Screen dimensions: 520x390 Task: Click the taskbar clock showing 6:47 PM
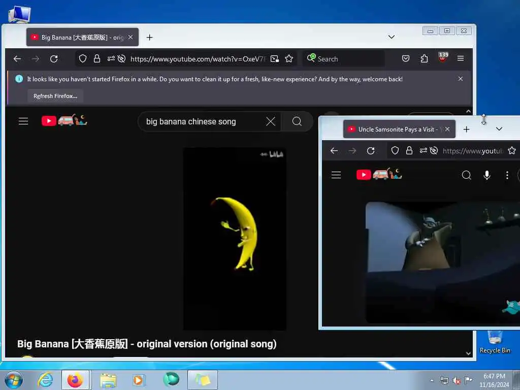coord(494,380)
